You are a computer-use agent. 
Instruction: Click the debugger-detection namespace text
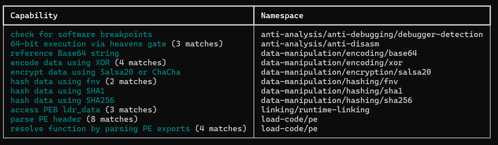coord(441,34)
